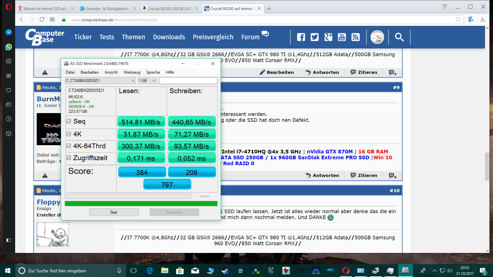This screenshot has height=277, width=493.
Task: Open Personal News in sidebar
Action: click(8, 105)
